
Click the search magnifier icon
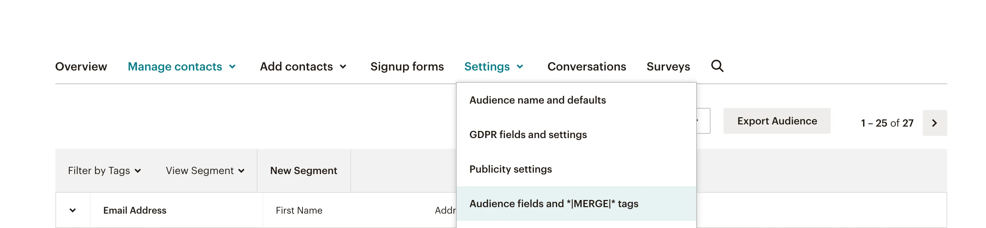(x=717, y=66)
